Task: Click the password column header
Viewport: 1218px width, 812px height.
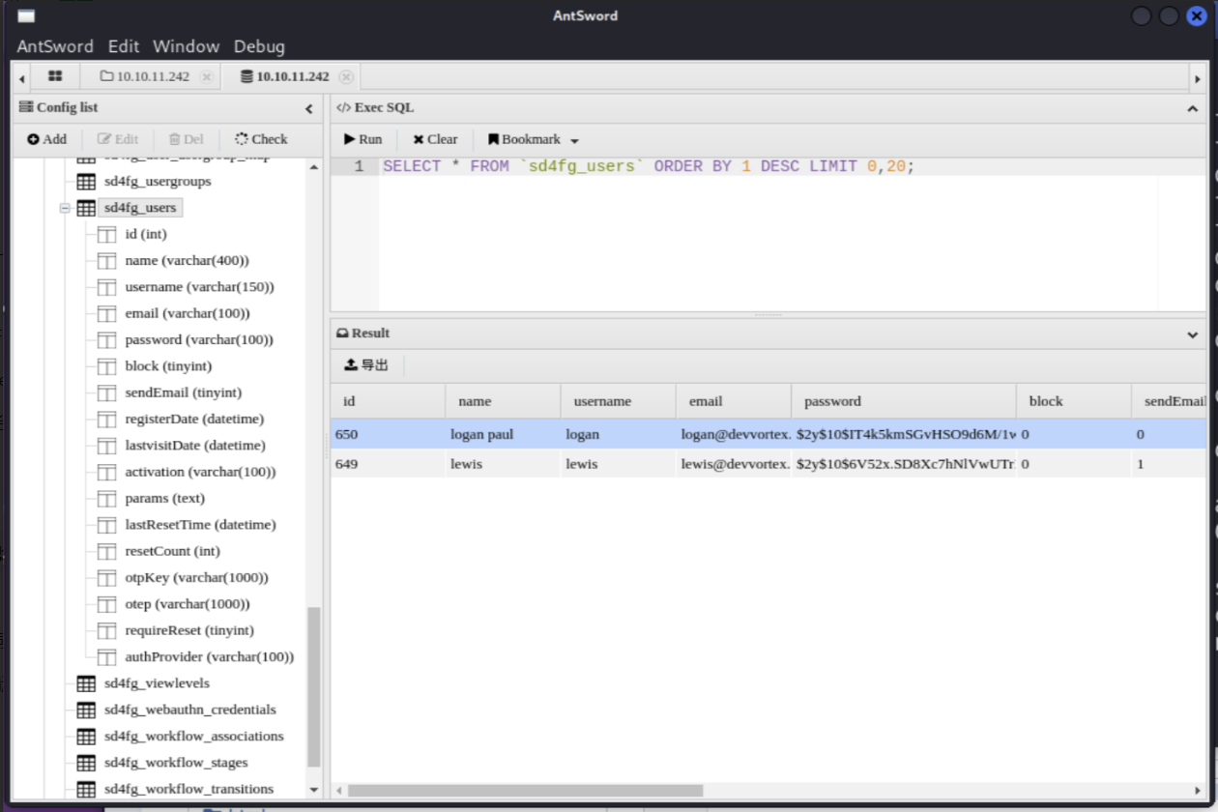Action: (832, 401)
